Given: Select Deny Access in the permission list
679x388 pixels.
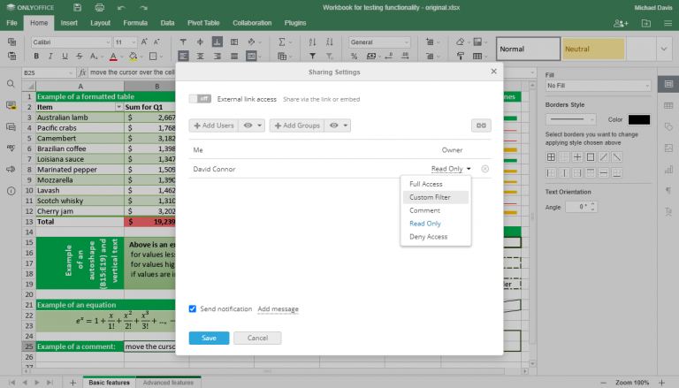Looking at the screenshot, I should point(428,237).
